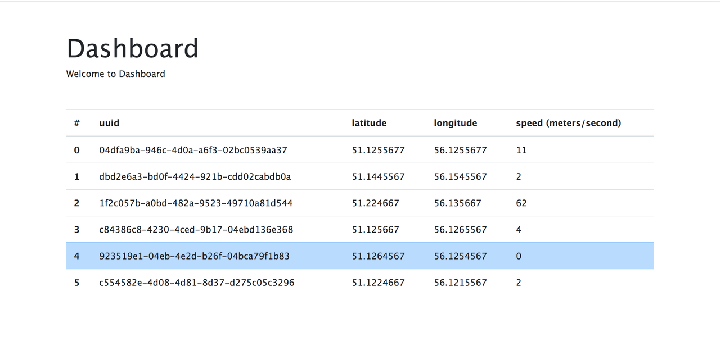Image resolution: width=720 pixels, height=364 pixels.
Task: Click speed value 11
Action: point(521,150)
